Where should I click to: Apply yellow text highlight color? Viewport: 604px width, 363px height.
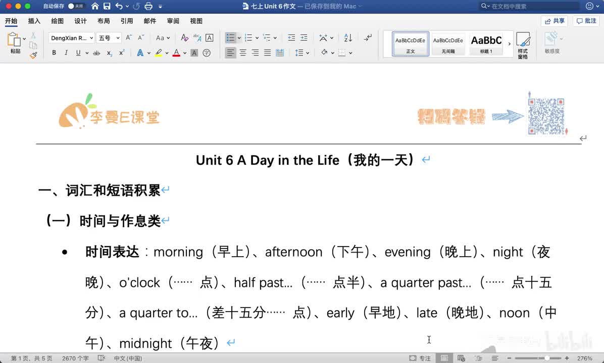tap(158, 52)
